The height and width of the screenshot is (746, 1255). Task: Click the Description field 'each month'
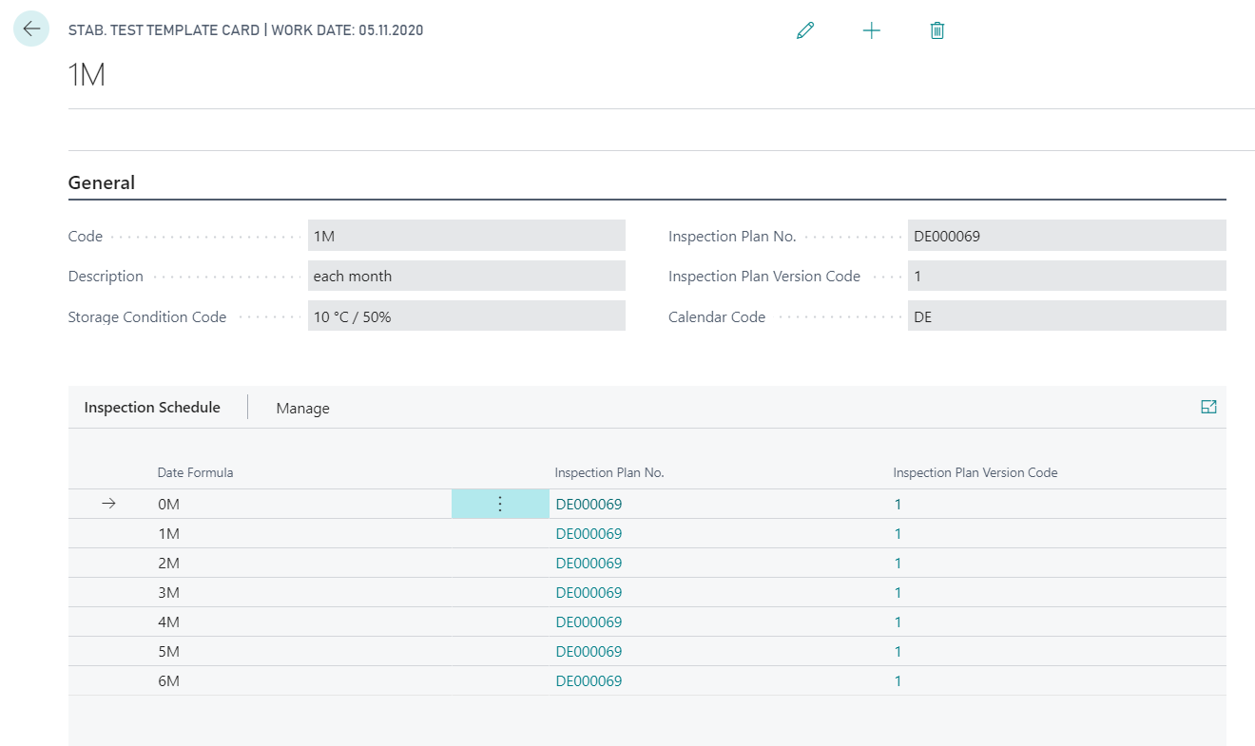[466, 276]
